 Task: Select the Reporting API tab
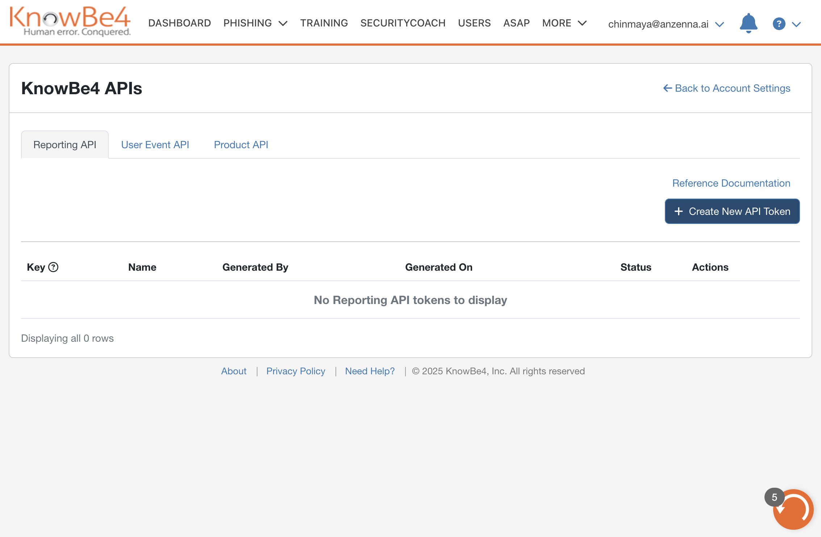coord(65,145)
